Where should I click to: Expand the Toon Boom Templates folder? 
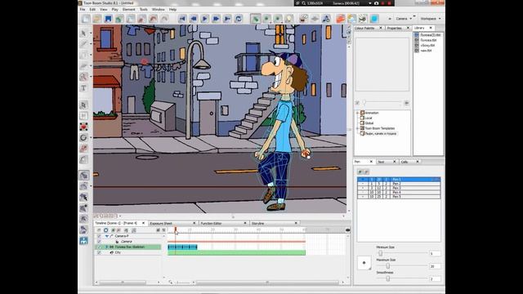(x=358, y=128)
